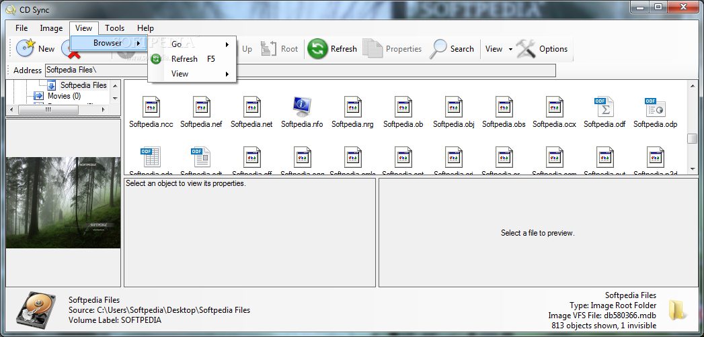
Task: Click the file list scroll down arrow
Action: tap(692, 169)
